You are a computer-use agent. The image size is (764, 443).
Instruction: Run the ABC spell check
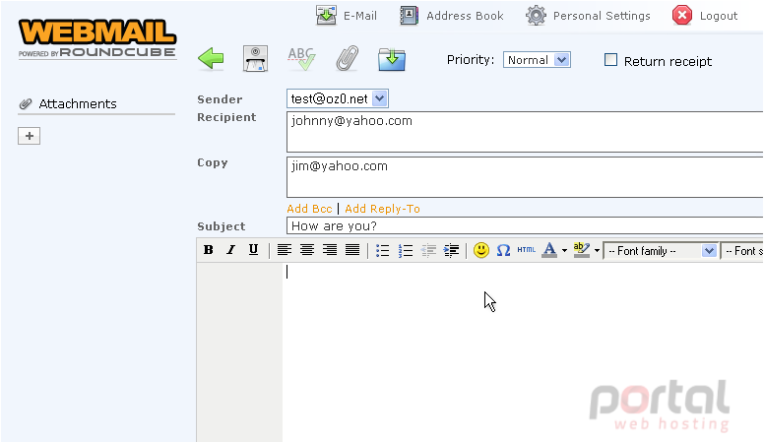(x=301, y=59)
